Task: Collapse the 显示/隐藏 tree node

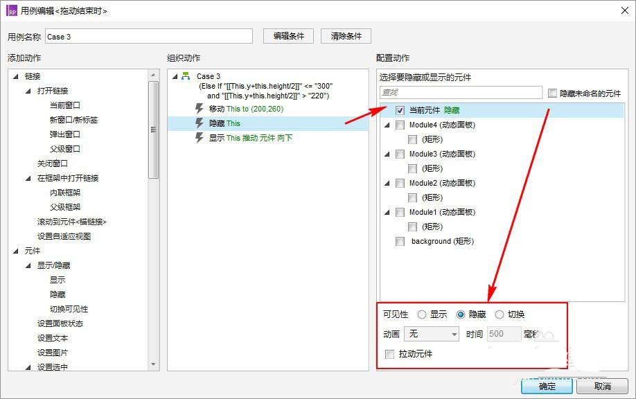Action: click(28, 265)
